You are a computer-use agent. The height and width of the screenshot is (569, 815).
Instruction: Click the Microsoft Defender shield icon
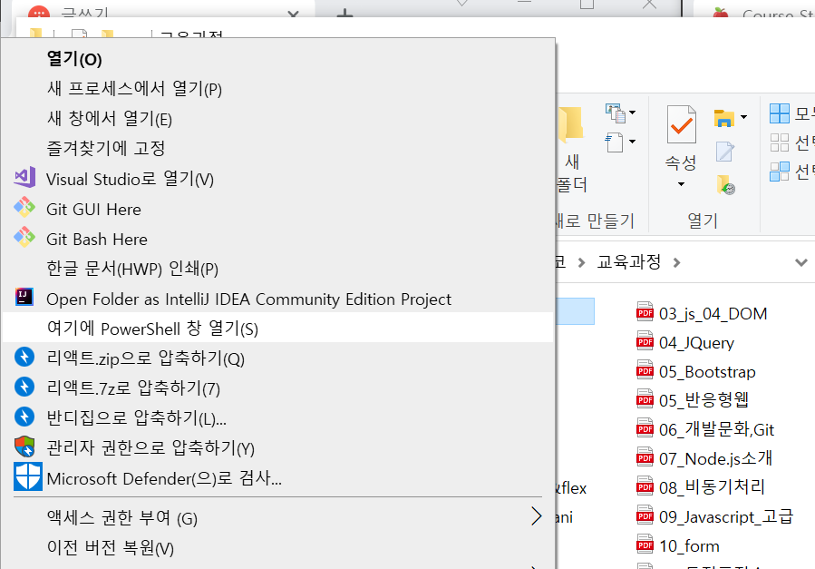(28, 476)
